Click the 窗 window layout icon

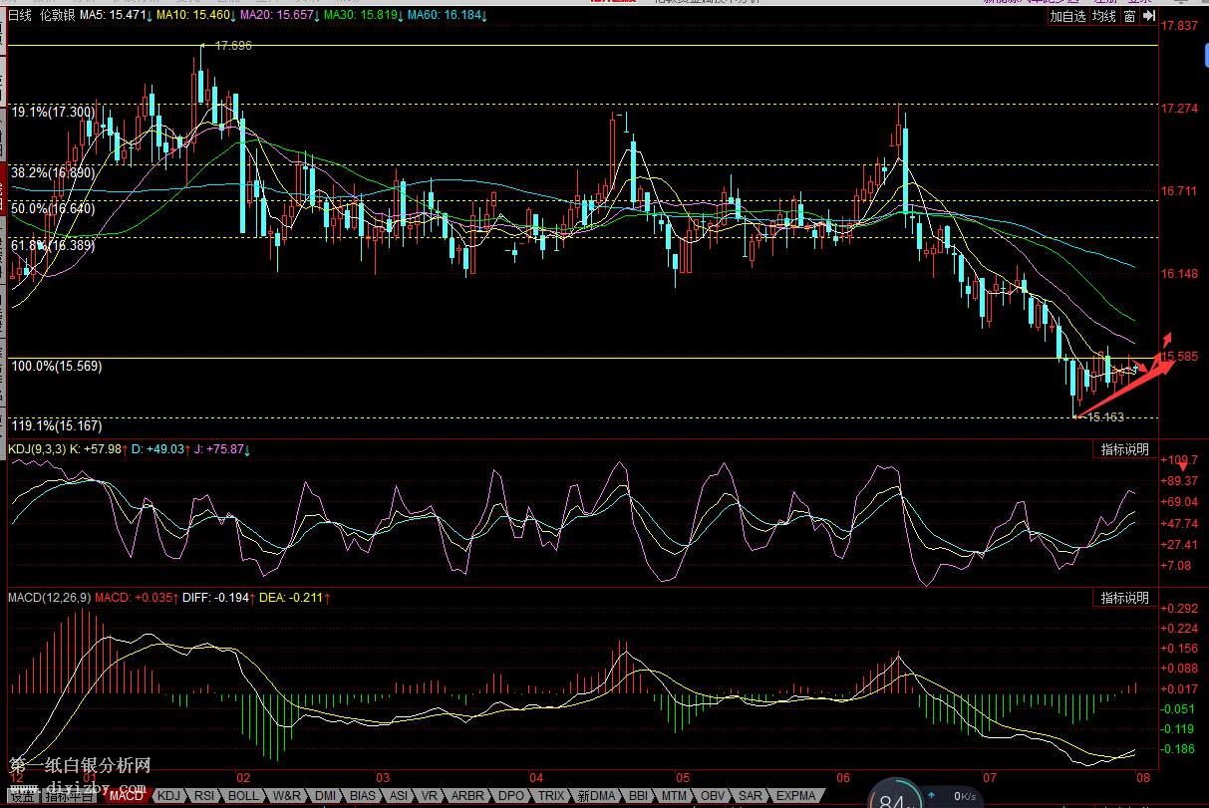(1130, 16)
